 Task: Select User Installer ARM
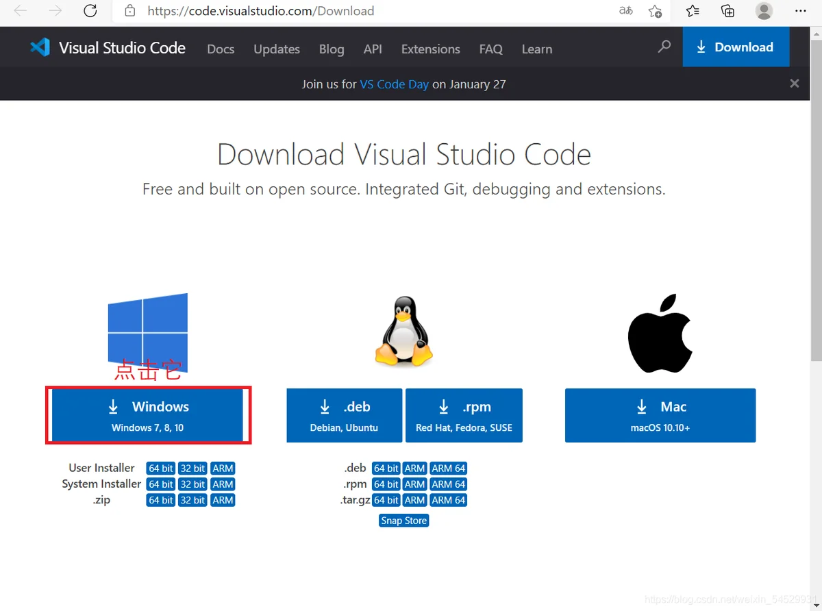click(x=223, y=469)
